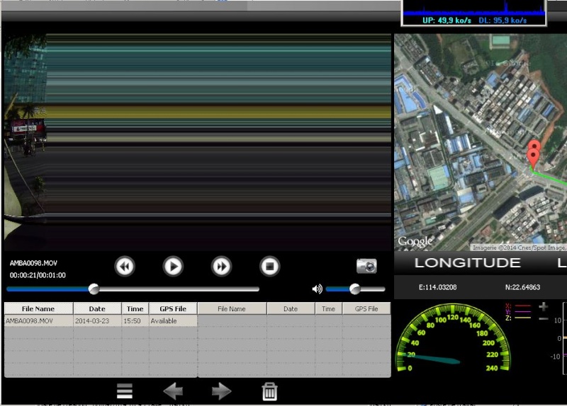Go to the previous file with the left arrow
The width and height of the screenshot is (567, 406).
coord(173,391)
